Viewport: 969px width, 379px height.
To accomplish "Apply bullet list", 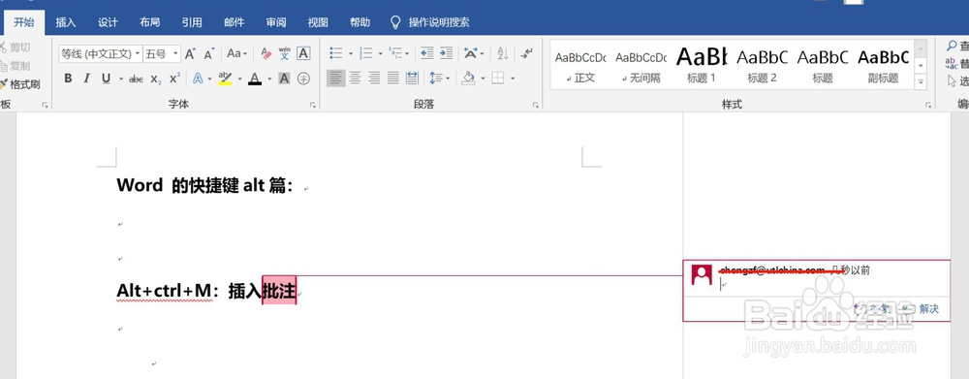I will (335, 53).
